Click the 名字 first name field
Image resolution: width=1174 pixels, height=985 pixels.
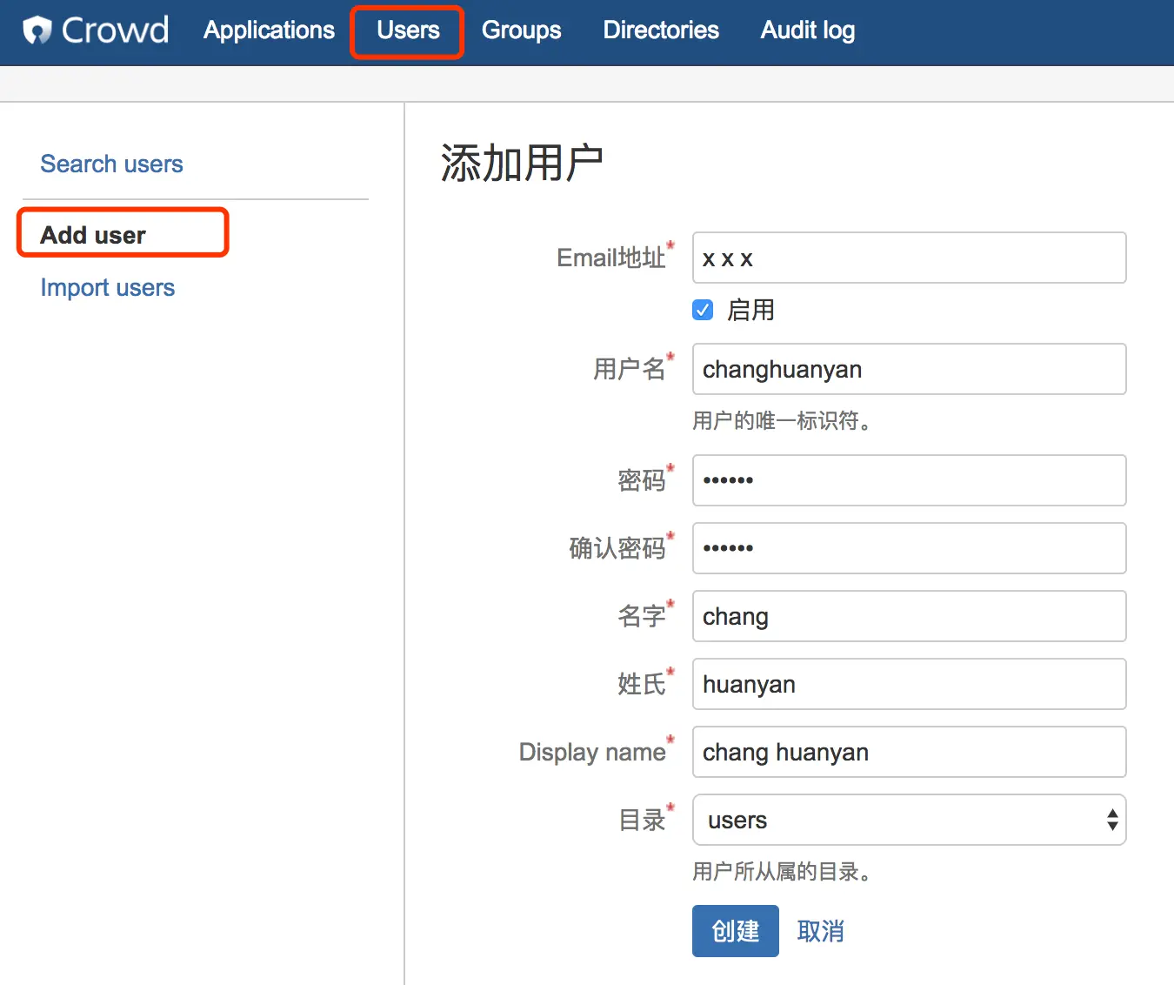(x=909, y=616)
